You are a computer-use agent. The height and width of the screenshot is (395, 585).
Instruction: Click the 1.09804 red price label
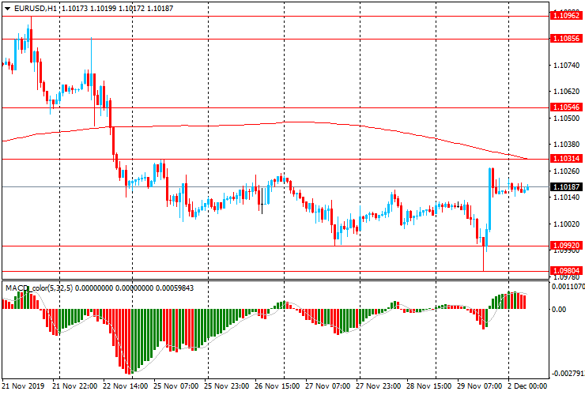[566, 271]
